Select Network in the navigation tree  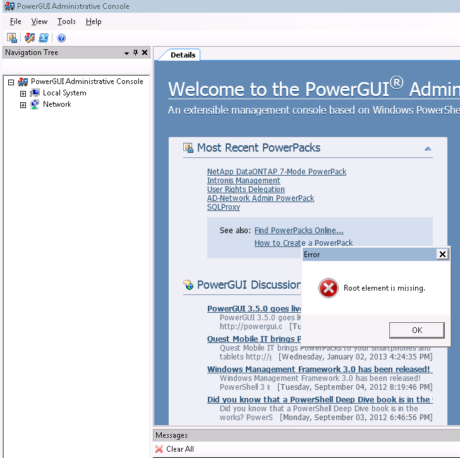(57, 104)
